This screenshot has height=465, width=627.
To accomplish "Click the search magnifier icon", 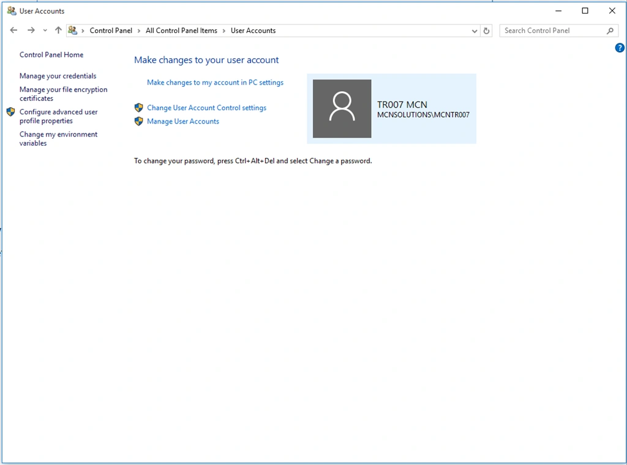I will tap(610, 31).
